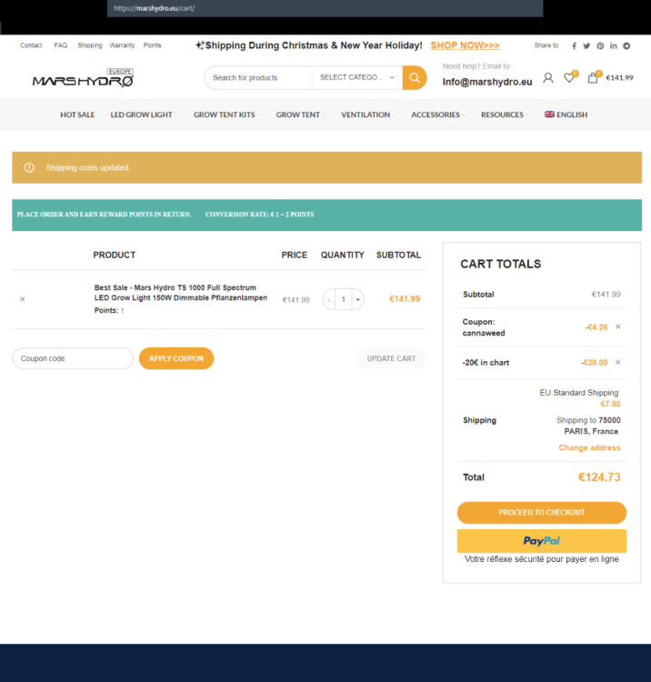Open wishlist heart icon
The width and height of the screenshot is (651, 682).
(569, 78)
